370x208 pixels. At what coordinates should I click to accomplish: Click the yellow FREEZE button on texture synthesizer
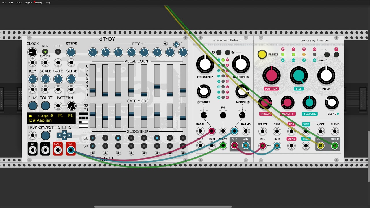pos(262,54)
